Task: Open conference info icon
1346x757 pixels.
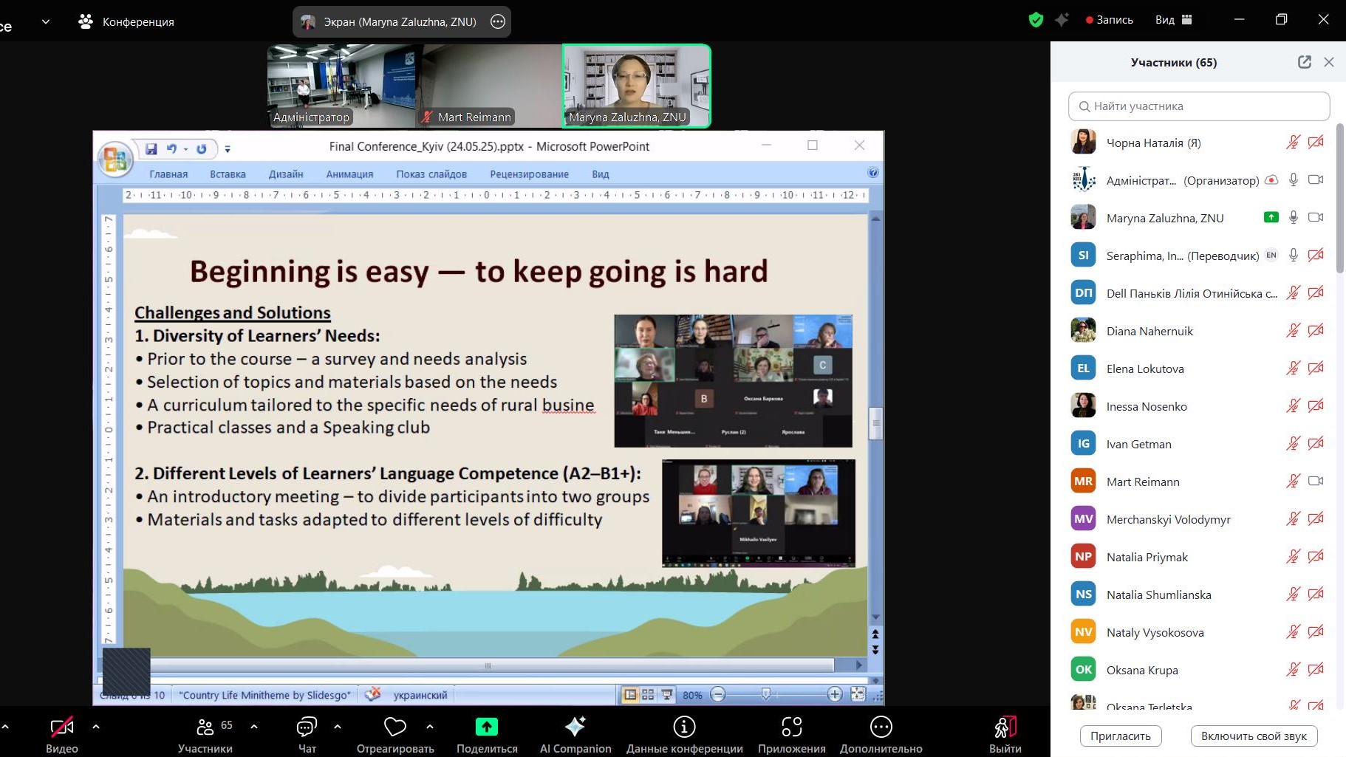Action: 684,727
